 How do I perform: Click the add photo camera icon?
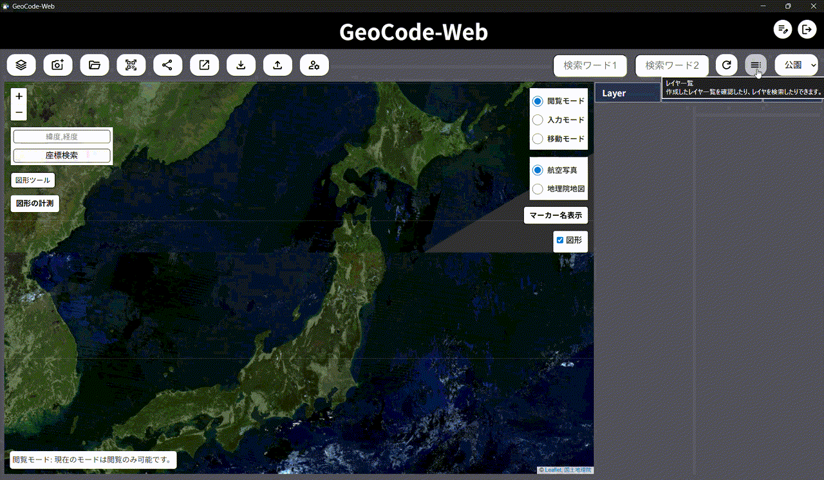58,65
